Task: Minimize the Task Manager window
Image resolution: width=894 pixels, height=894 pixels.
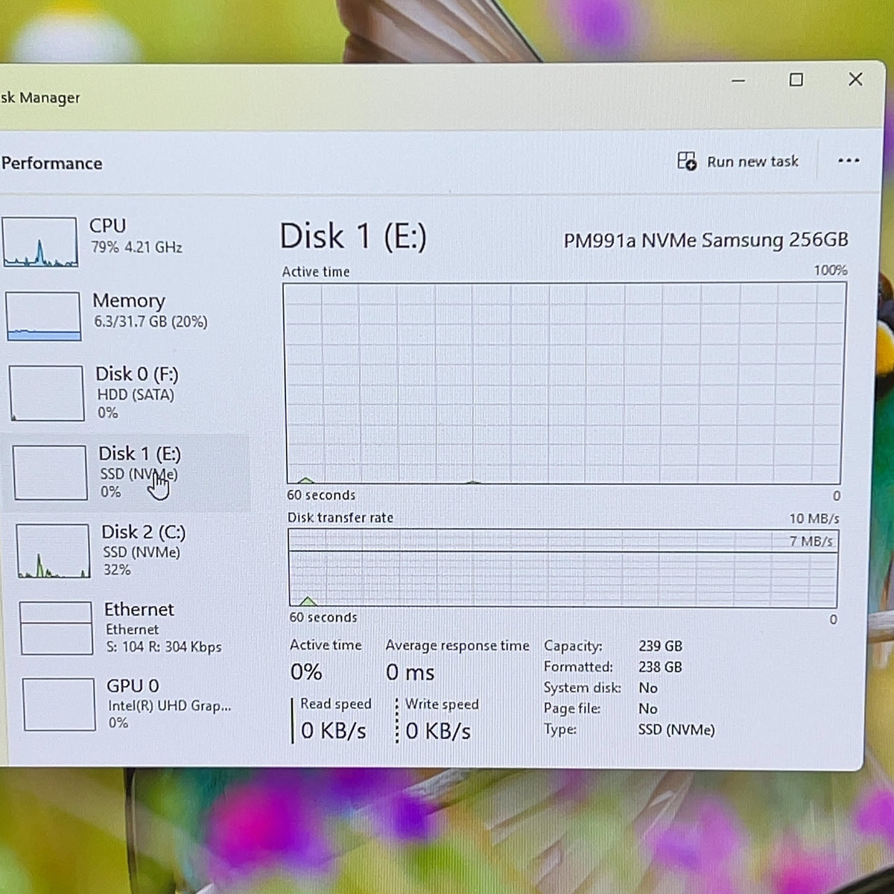Action: (738, 80)
